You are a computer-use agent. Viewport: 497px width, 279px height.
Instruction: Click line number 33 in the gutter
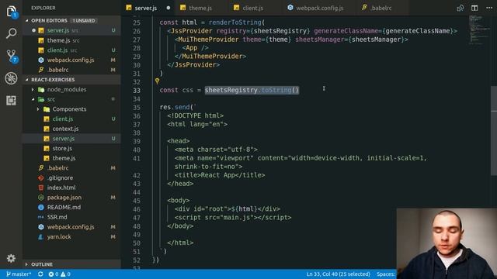137,90
